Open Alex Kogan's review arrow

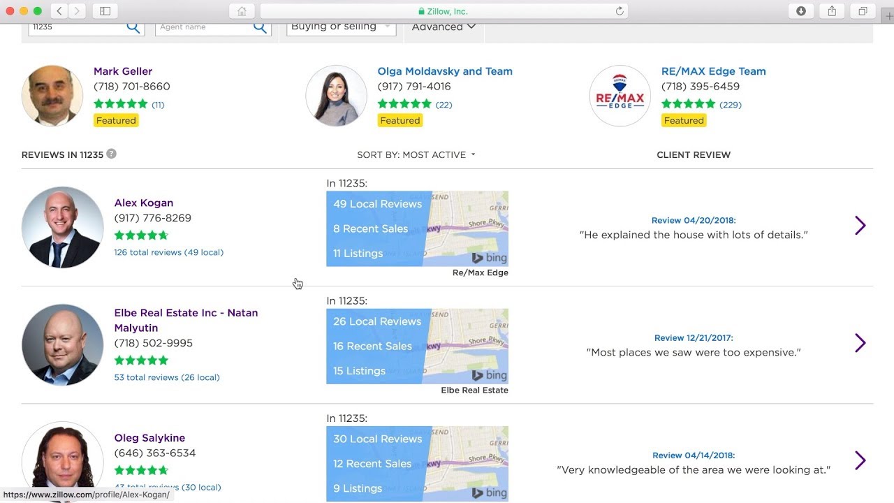click(x=860, y=225)
